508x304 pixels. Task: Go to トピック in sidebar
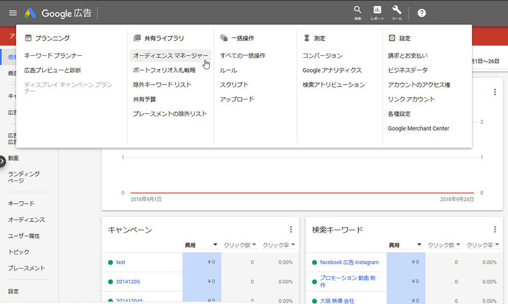click(x=18, y=252)
